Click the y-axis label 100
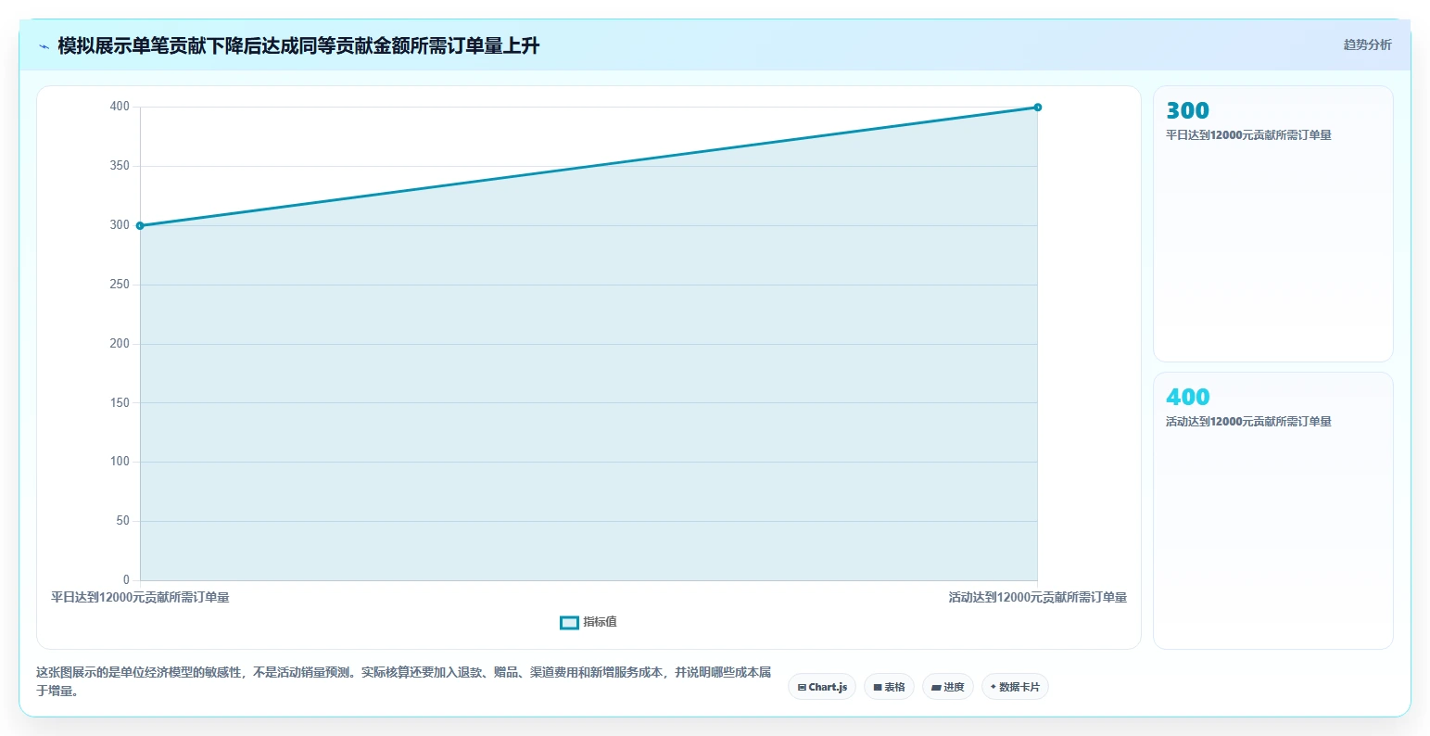The image size is (1430, 736). pos(119,462)
